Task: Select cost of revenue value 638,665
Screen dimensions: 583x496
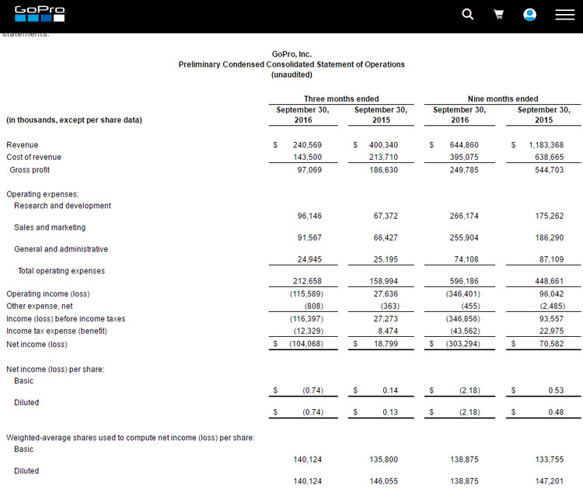Action: pyautogui.click(x=549, y=157)
